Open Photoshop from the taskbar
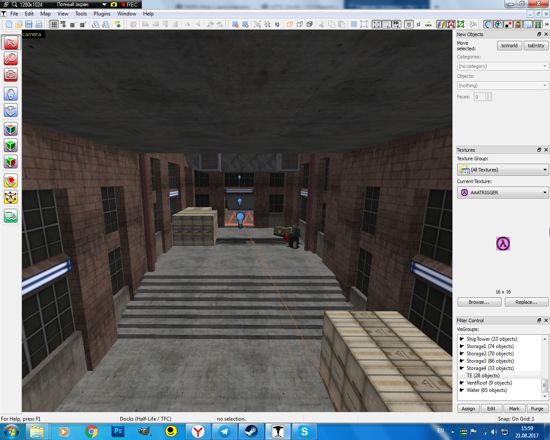Viewport: 550px width, 440px height. click(118, 431)
